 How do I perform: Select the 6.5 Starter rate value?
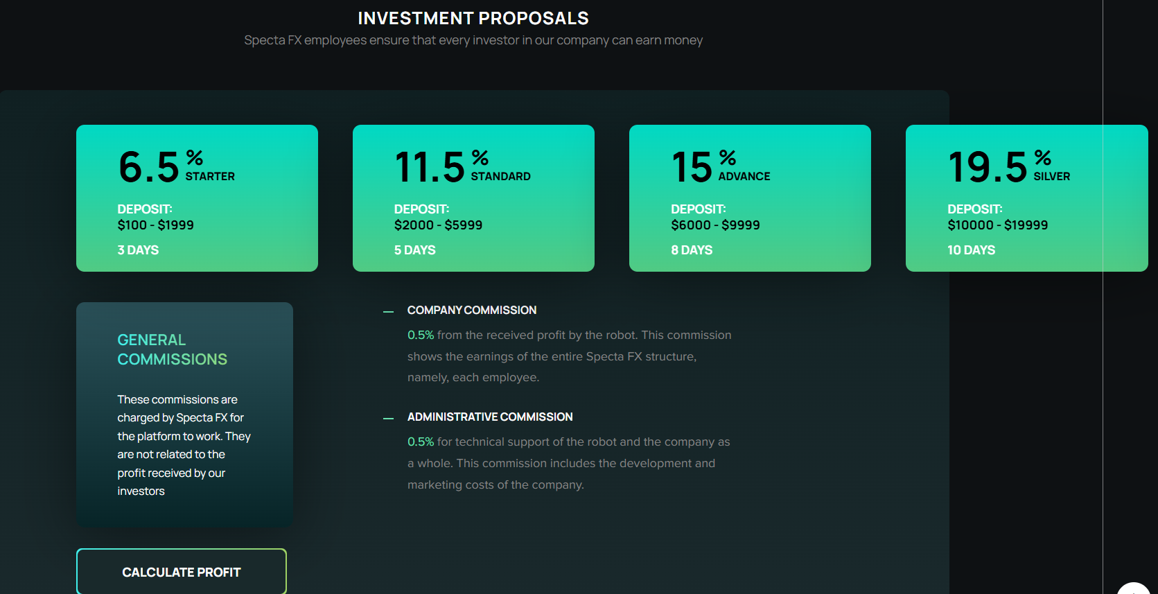click(x=149, y=167)
